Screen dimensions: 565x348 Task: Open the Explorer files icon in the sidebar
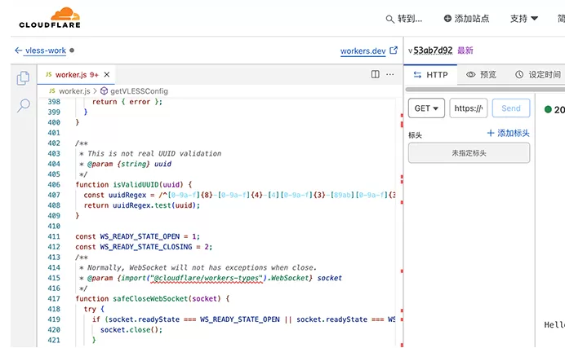tap(24, 78)
